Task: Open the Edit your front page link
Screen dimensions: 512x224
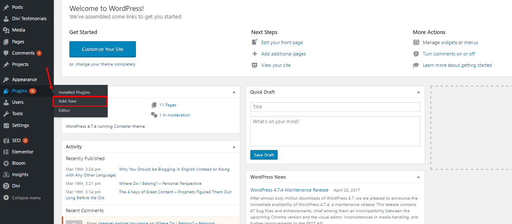Action: 281,42
